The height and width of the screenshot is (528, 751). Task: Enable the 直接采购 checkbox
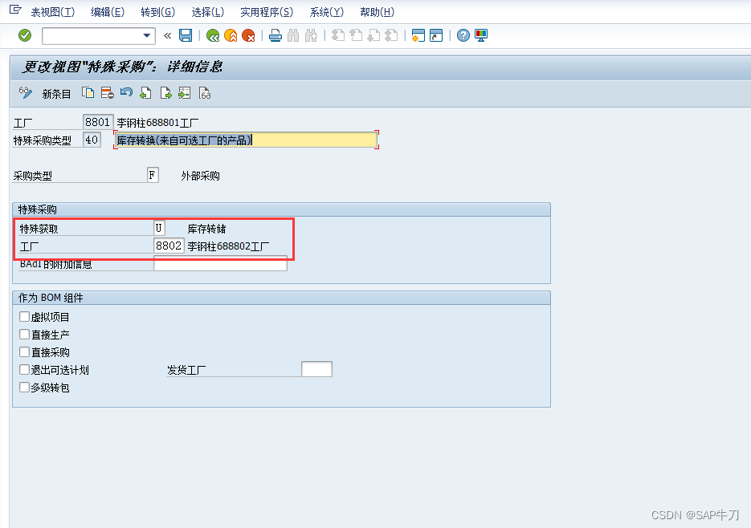click(x=24, y=351)
